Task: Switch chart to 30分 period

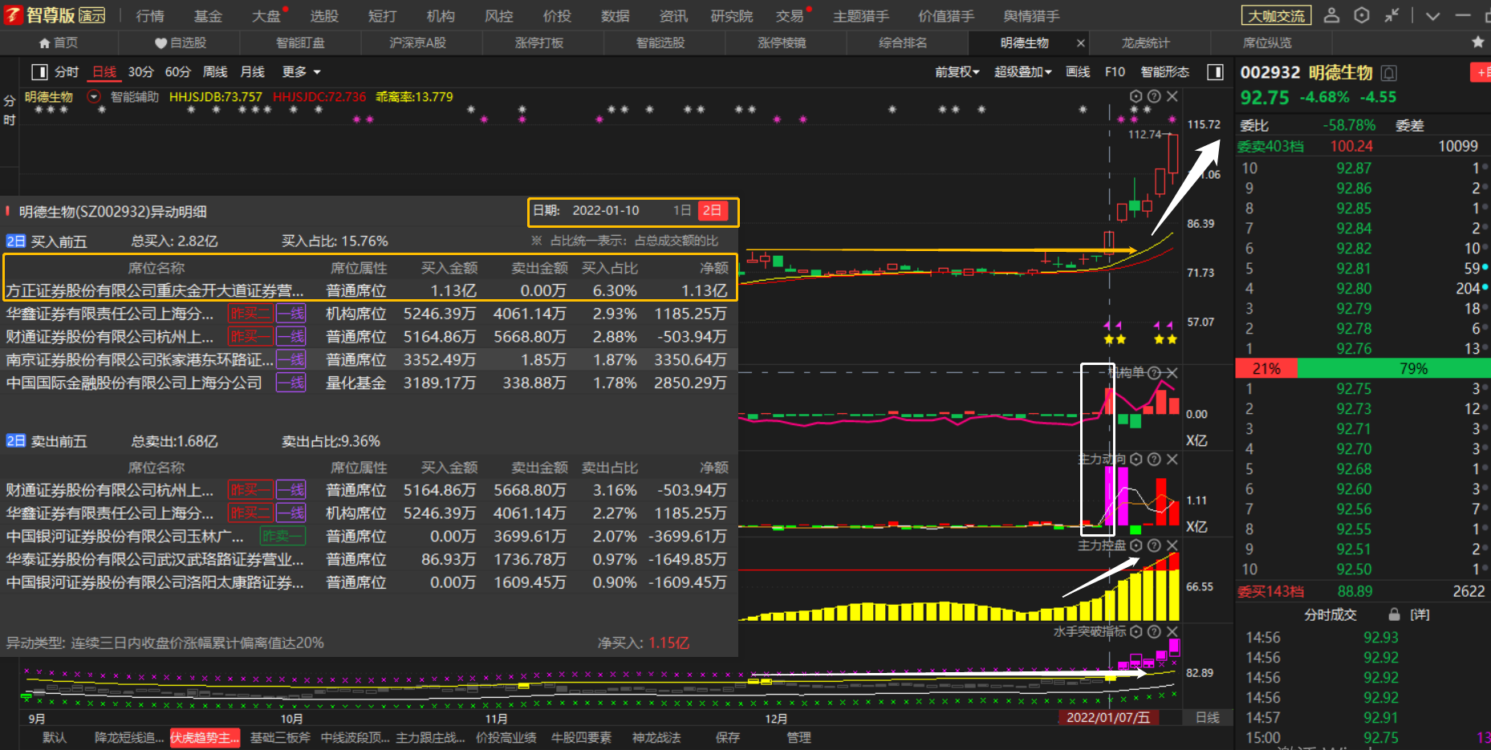Action: 140,72
